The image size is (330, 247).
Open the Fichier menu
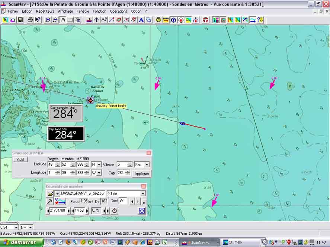pos(13,12)
